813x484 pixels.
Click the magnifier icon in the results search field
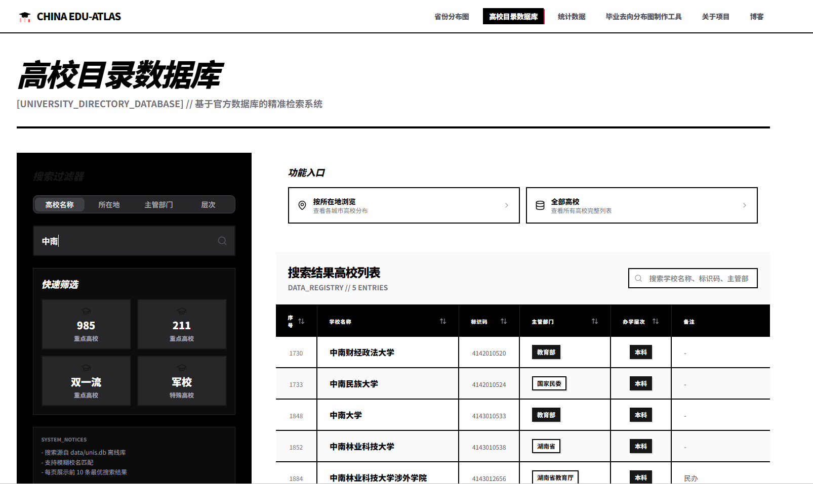638,278
